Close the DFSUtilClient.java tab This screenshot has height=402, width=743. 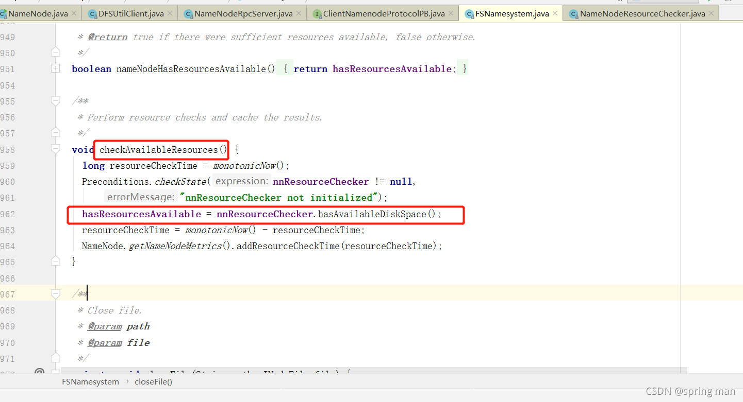pos(171,13)
